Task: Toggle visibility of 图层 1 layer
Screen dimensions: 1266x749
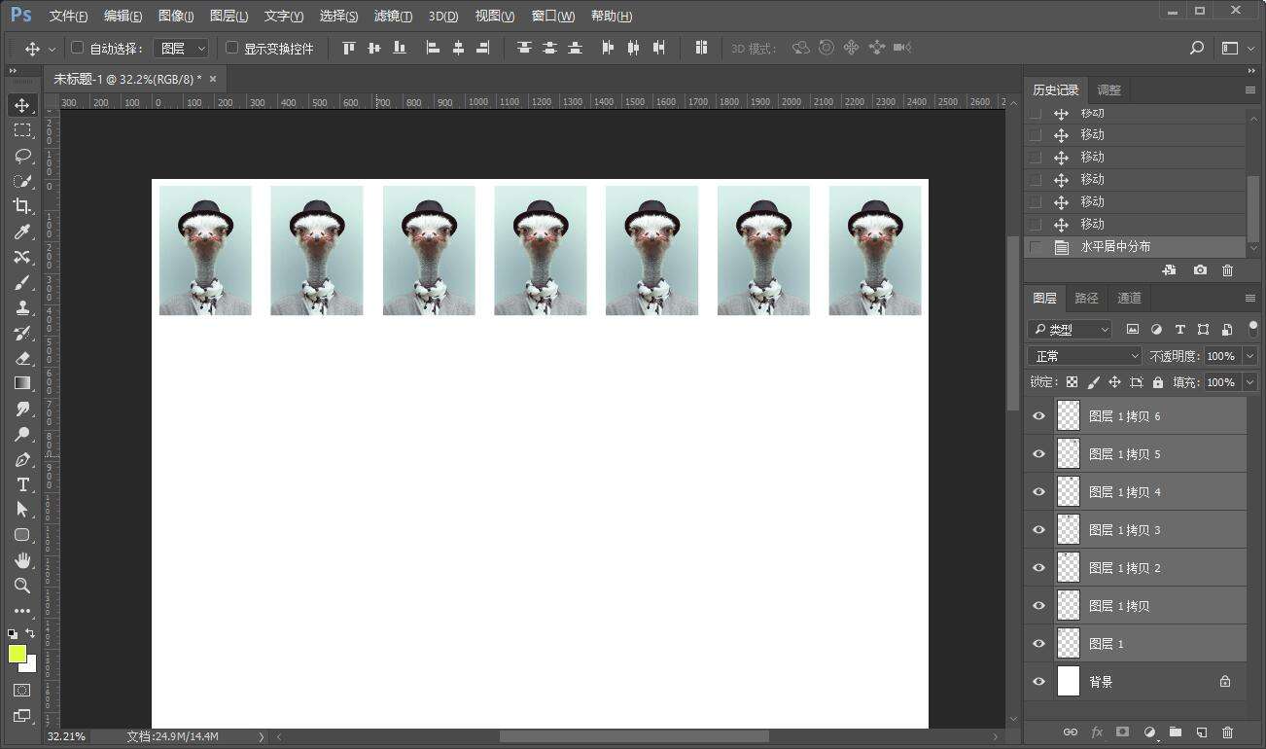Action: coord(1038,644)
